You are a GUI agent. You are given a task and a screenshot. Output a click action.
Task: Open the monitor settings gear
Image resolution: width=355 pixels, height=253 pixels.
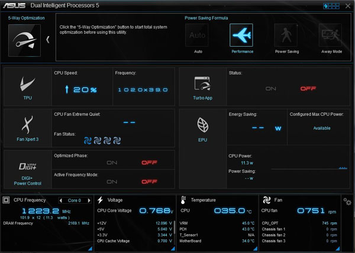tap(347, 202)
